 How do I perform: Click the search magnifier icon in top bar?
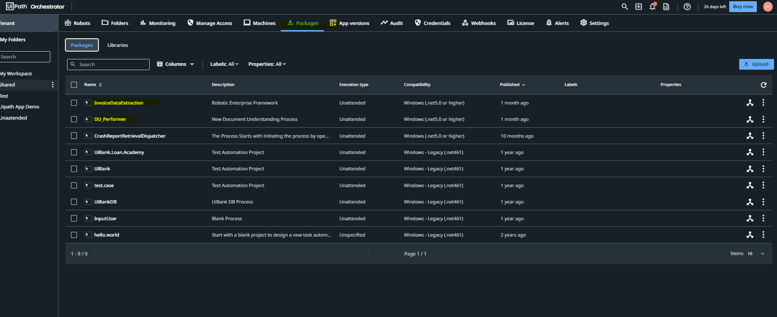[625, 6]
